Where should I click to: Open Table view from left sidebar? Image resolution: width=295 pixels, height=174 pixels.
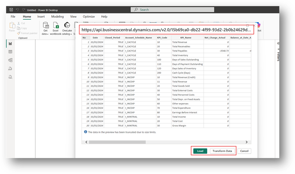coord(10,52)
